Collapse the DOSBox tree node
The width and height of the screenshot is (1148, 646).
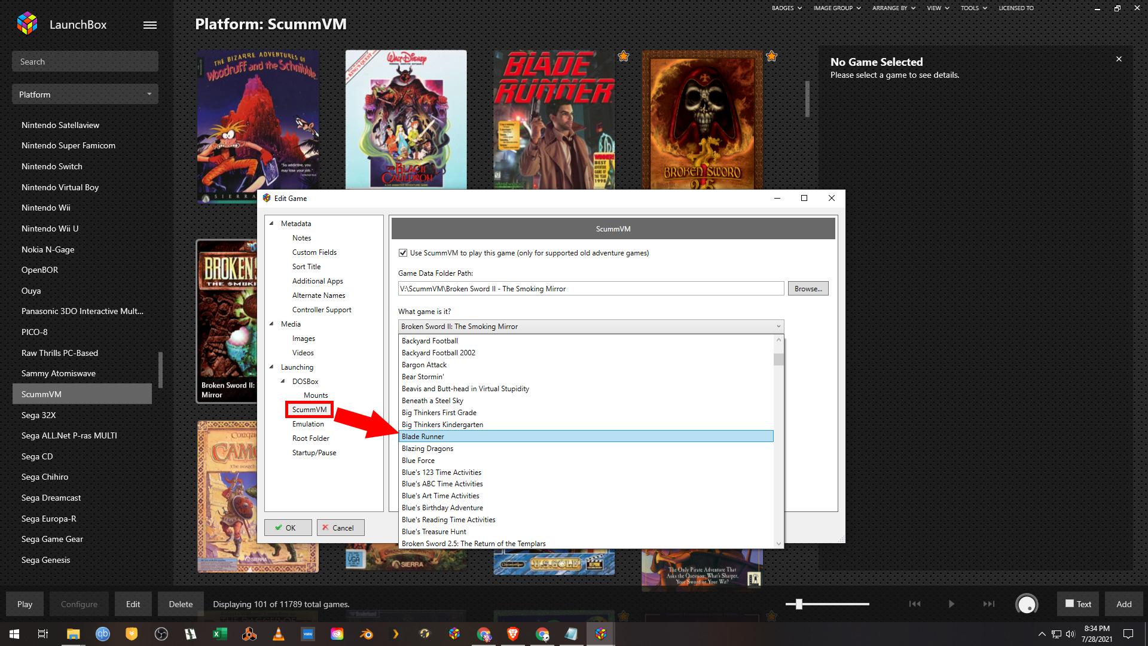pyautogui.click(x=283, y=381)
